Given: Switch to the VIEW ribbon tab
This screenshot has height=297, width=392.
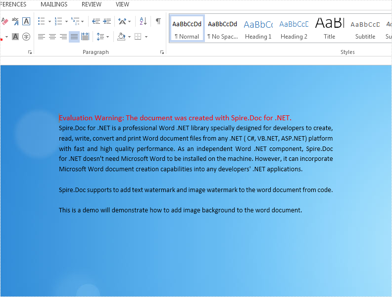Looking at the screenshot, I should (123, 4).
